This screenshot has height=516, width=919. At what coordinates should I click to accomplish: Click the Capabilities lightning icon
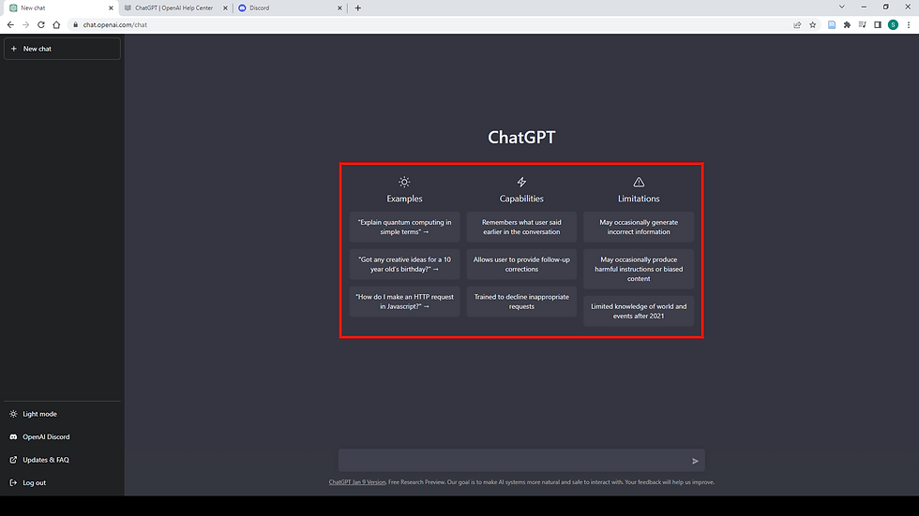[521, 182]
